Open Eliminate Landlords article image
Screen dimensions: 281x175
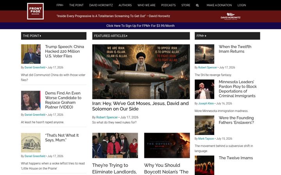point(115,145)
